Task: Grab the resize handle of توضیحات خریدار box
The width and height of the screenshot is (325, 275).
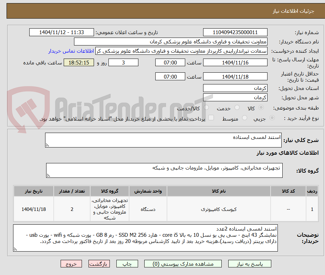Action: coord(15,249)
